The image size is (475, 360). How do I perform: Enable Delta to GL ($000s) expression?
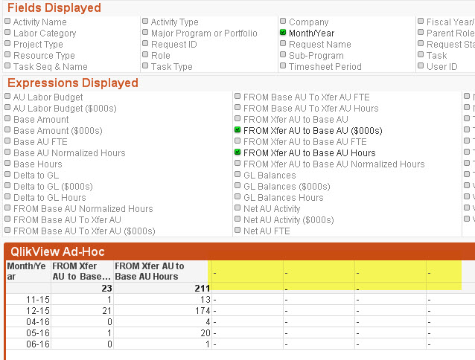point(7,187)
